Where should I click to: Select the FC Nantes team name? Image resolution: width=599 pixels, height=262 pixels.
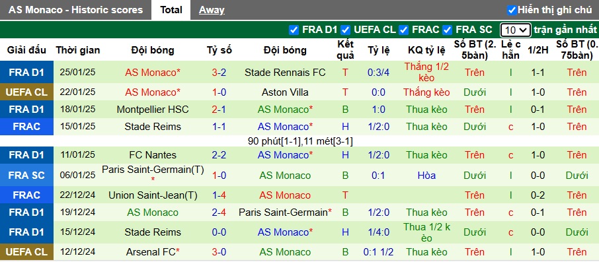point(153,155)
